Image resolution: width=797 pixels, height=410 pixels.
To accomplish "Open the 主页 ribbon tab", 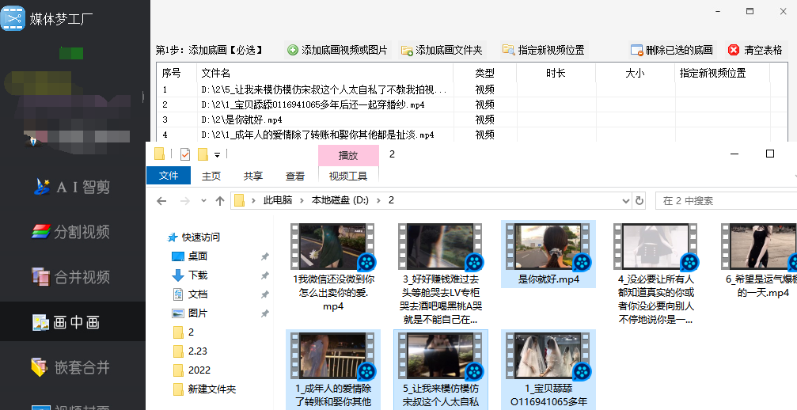I will click(211, 176).
